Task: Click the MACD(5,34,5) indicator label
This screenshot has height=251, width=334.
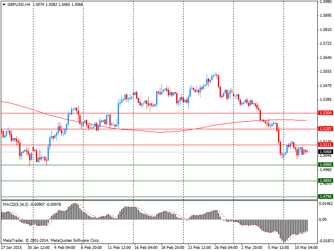Action: (x=15, y=205)
